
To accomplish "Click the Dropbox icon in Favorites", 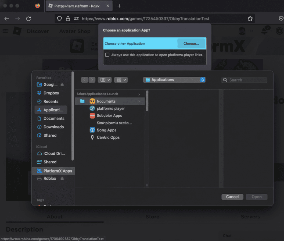I will pyautogui.click(x=39, y=93).
